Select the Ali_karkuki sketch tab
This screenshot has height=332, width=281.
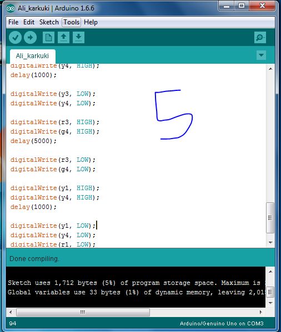click(32, 56)
